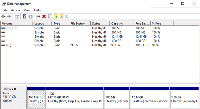The width and height of the screenshot is (200, 109).
Task: Click the 1.00 GB free space cell in list
Action: 140,41
